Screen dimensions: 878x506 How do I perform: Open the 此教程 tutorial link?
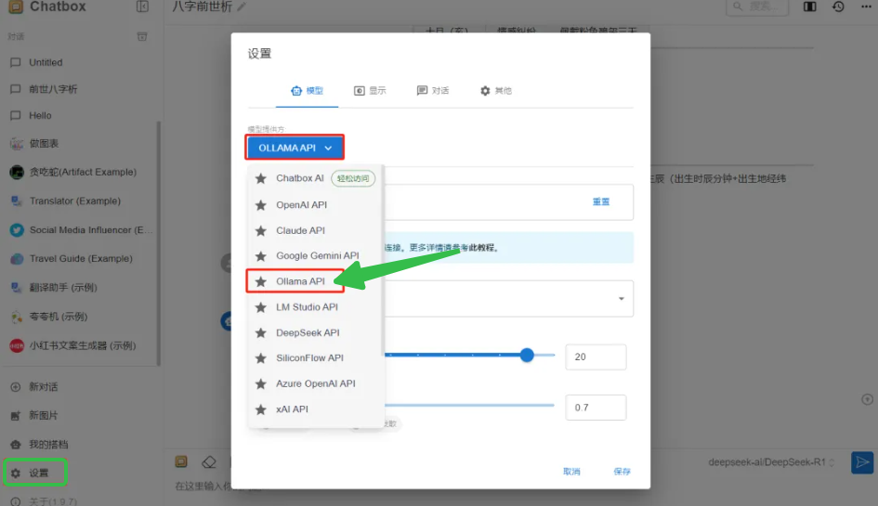482,248
